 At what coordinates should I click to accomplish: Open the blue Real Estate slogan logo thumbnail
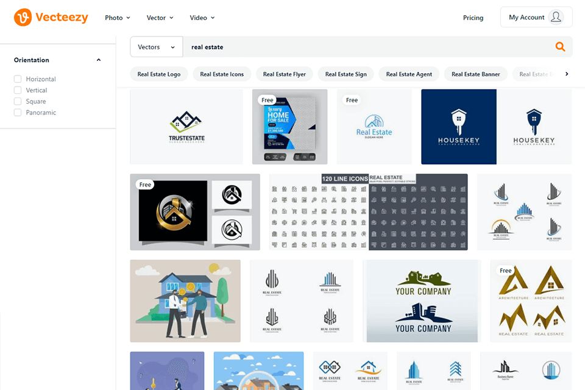point(374,127)
